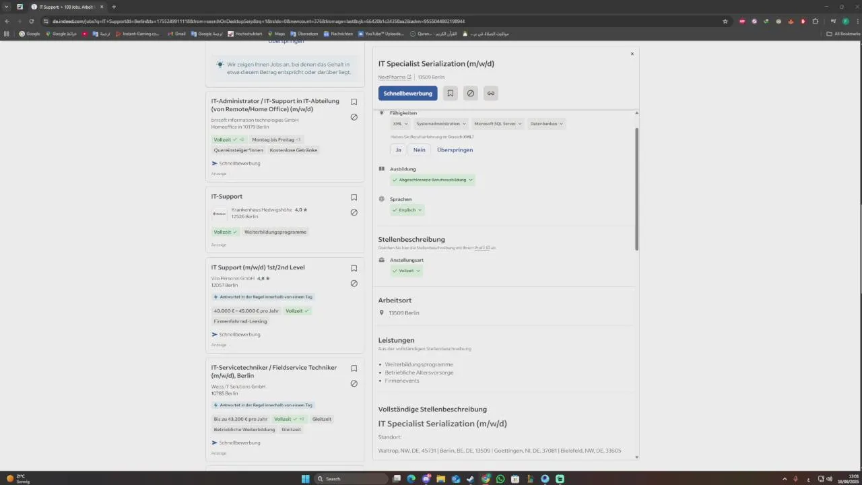Open the IT Support (m/w/d) 1st/2nd Level listing
862x485 pixels.
tap(258, 267)
